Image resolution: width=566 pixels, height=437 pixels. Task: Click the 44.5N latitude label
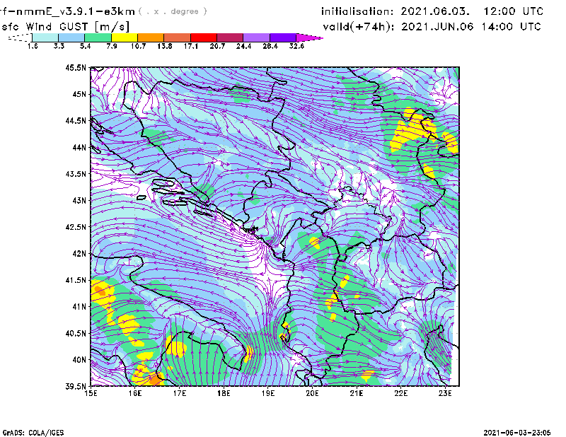[x=76, y=120]
